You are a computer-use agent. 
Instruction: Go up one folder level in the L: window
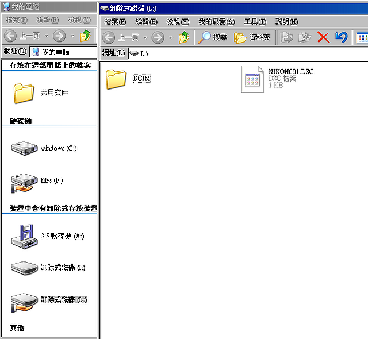click(184, 37)
